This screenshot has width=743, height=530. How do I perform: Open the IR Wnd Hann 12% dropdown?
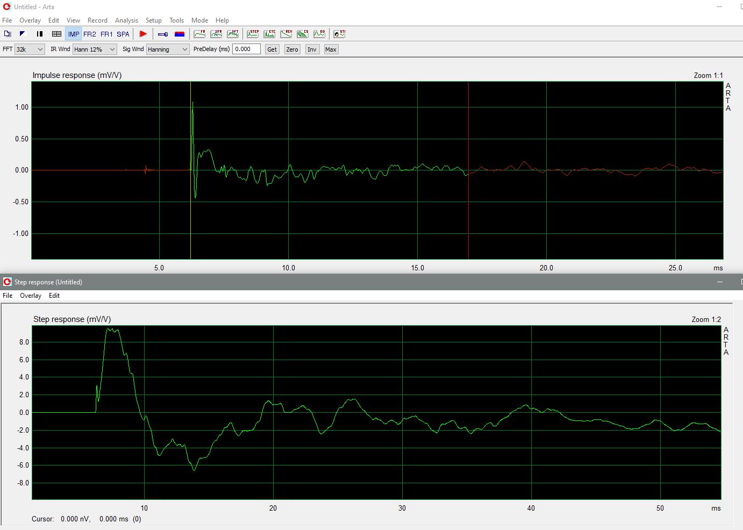point(95,49)
